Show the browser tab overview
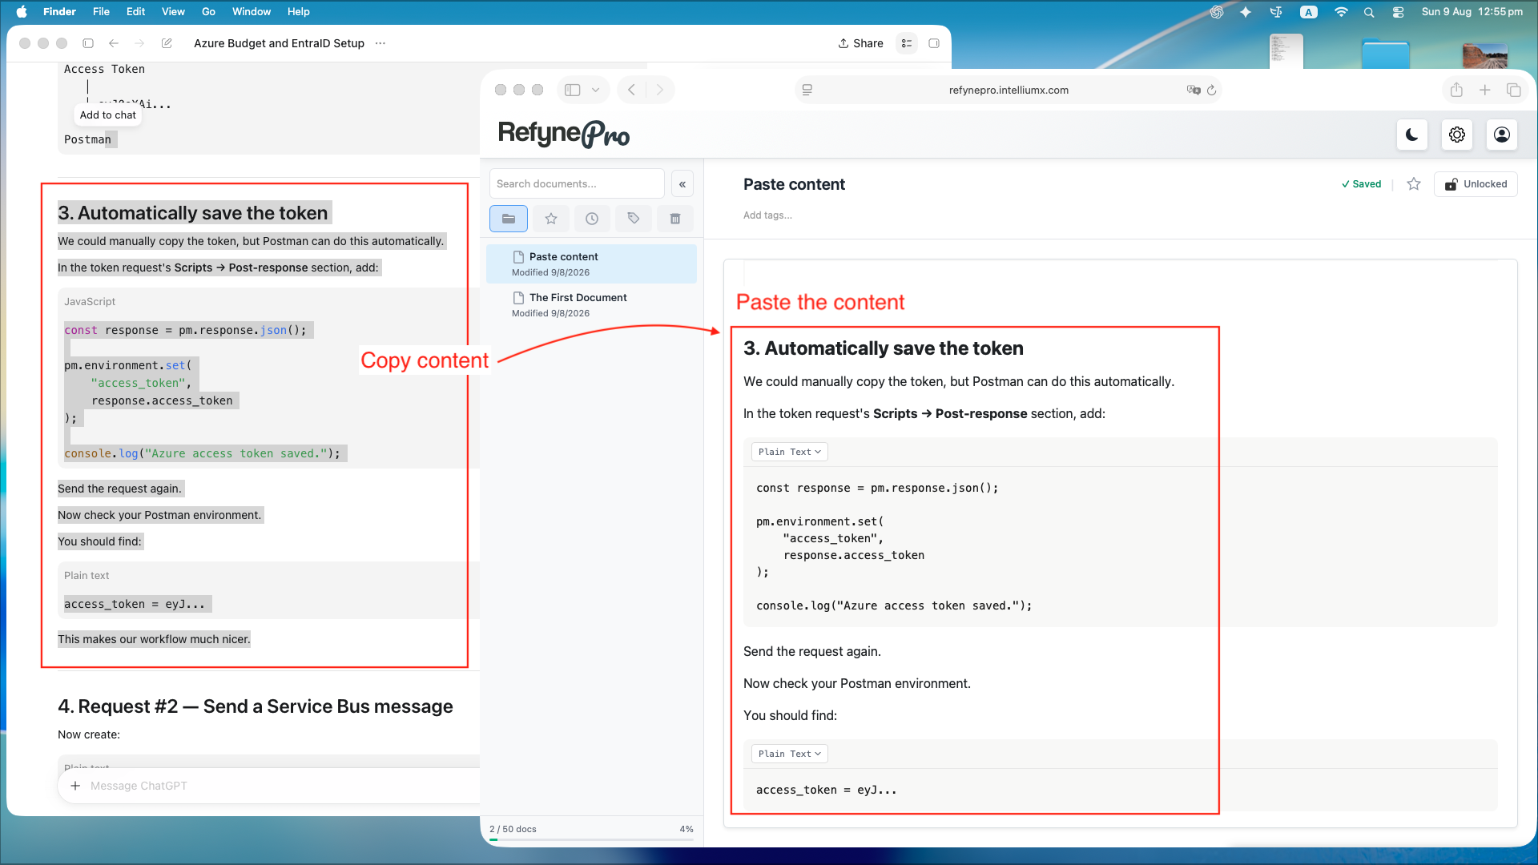The image size is (1538, 865). click(x=1514, y=90)
